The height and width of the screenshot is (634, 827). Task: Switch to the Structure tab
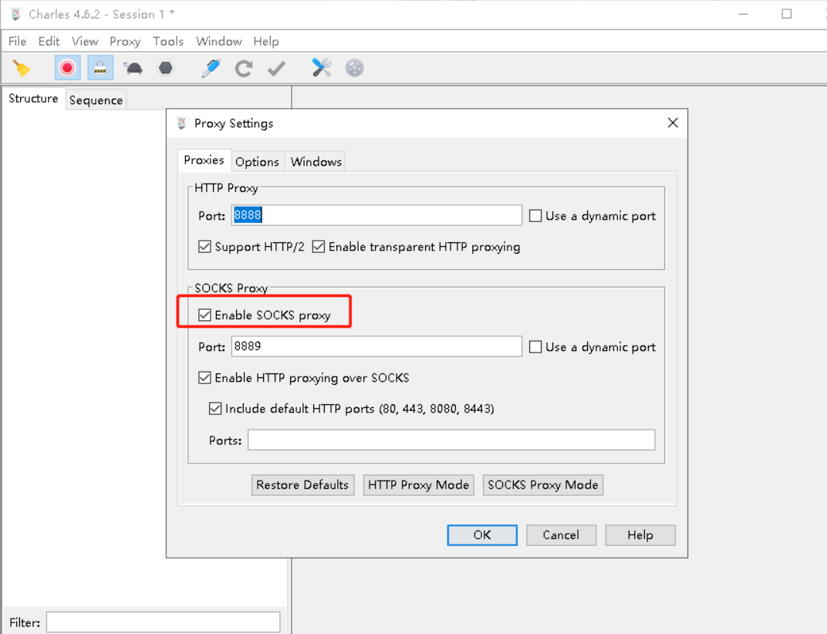point(33,99)
